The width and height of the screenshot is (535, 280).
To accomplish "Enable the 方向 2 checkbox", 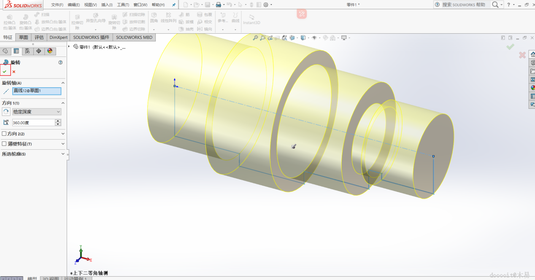I will point(4,134).
